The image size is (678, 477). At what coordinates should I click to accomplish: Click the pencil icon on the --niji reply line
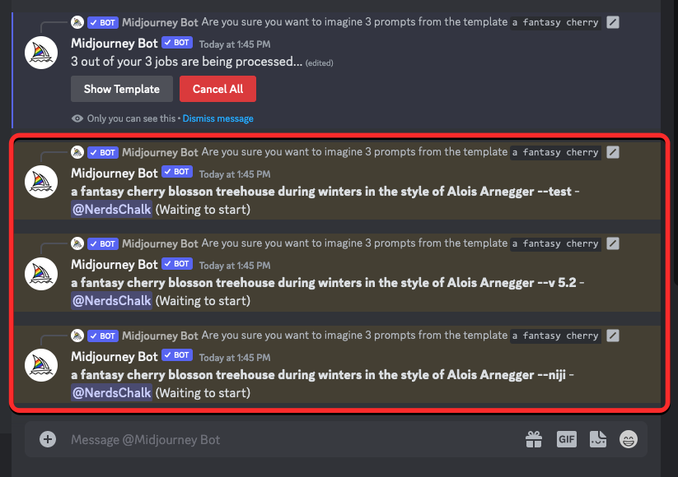612,336
